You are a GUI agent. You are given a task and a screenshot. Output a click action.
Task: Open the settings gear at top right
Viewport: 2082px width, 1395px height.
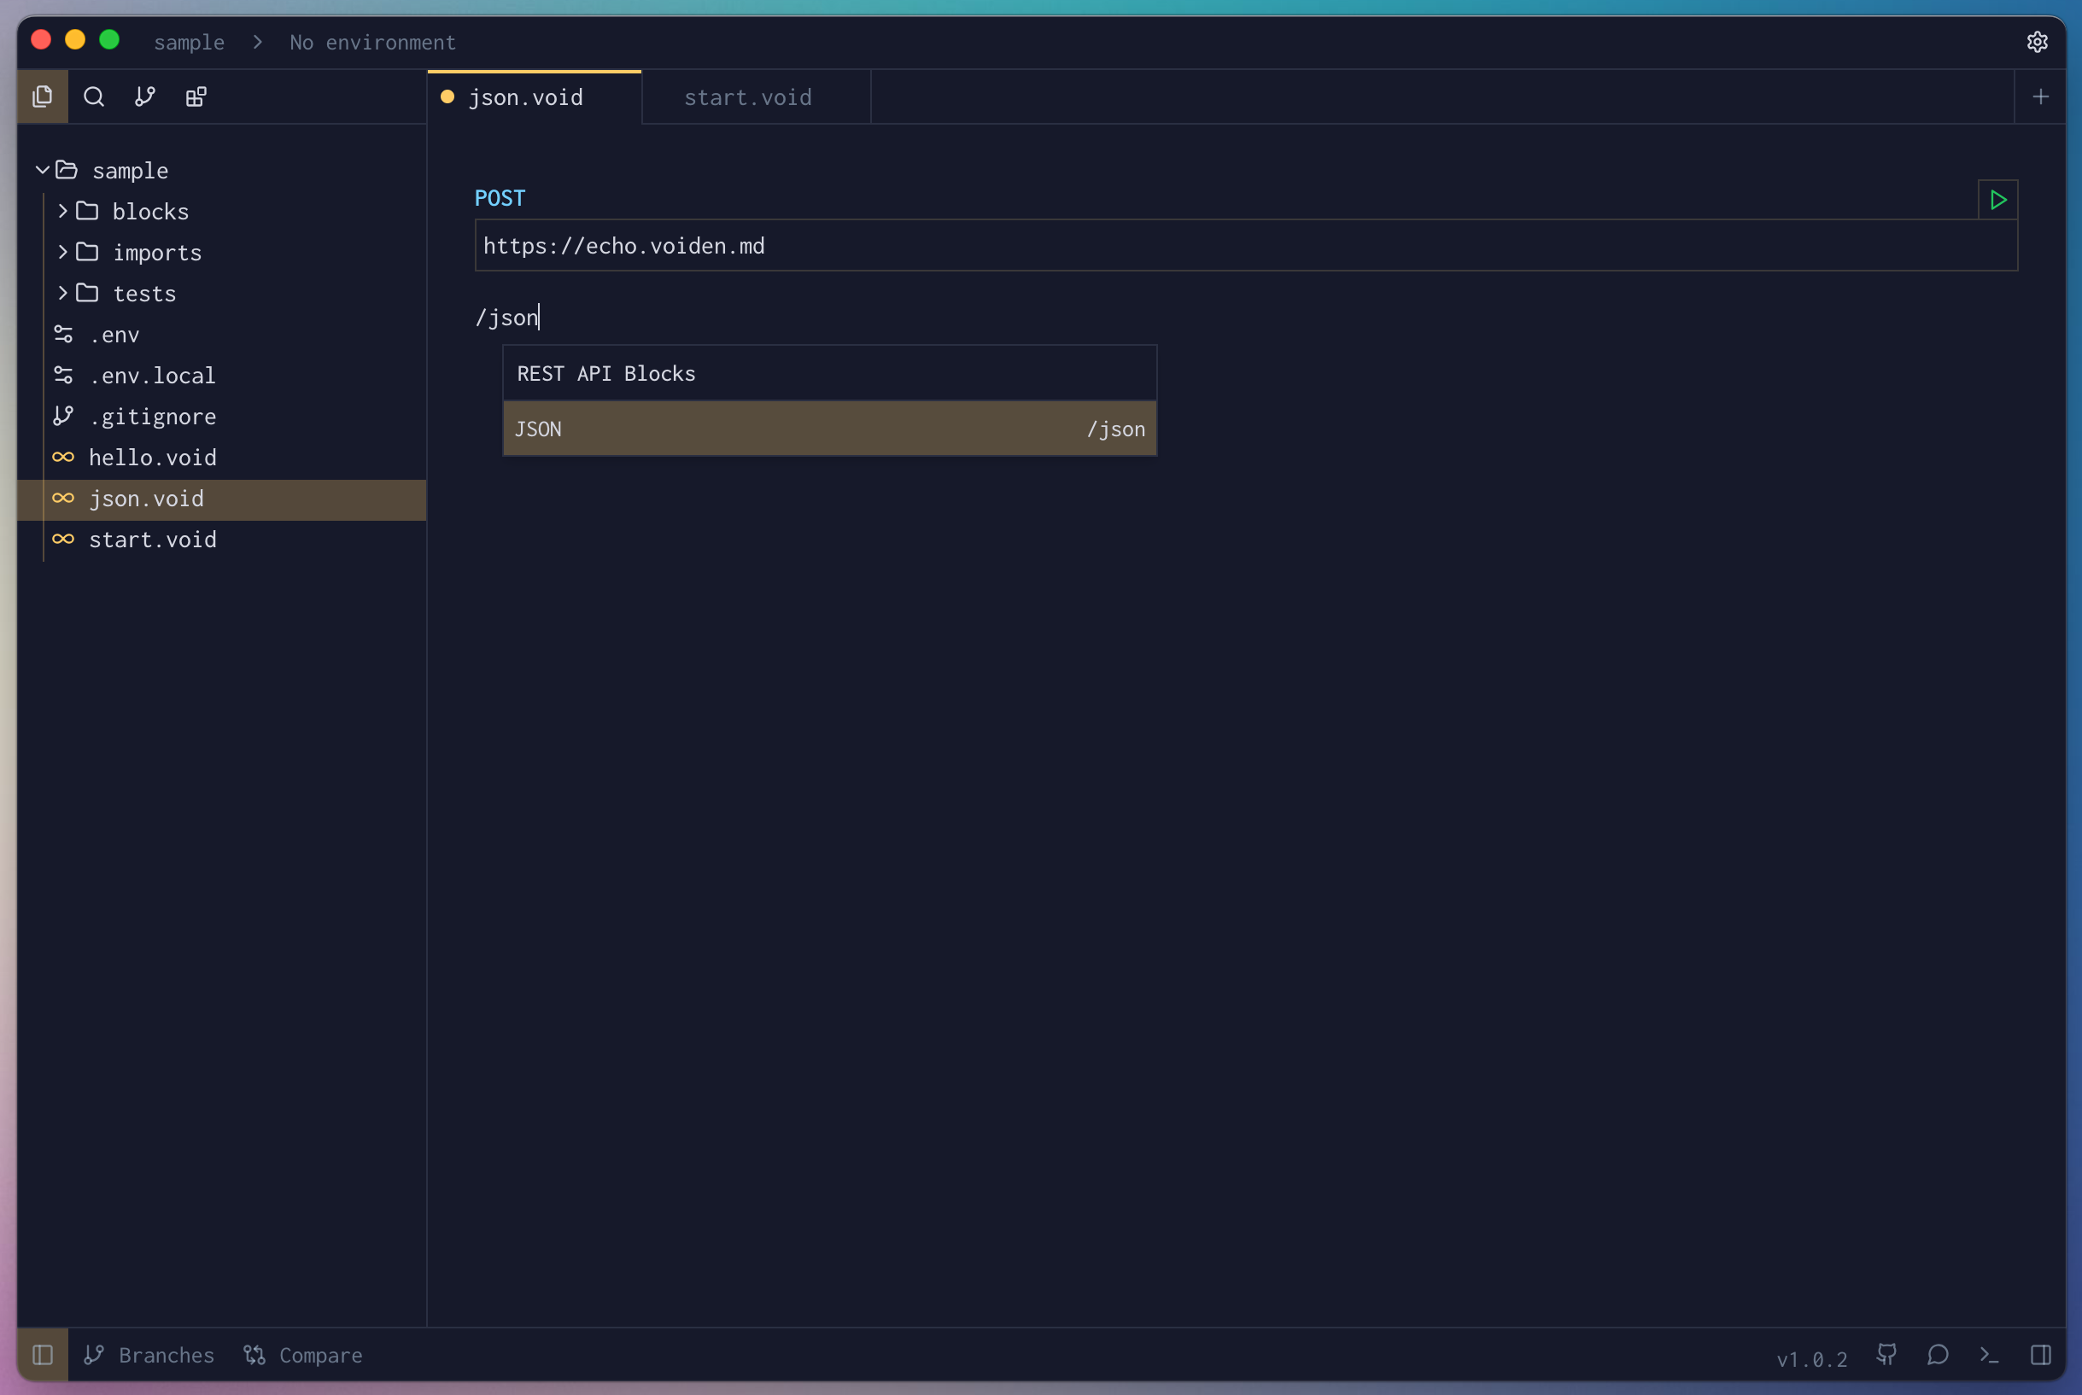(2038, 41)
